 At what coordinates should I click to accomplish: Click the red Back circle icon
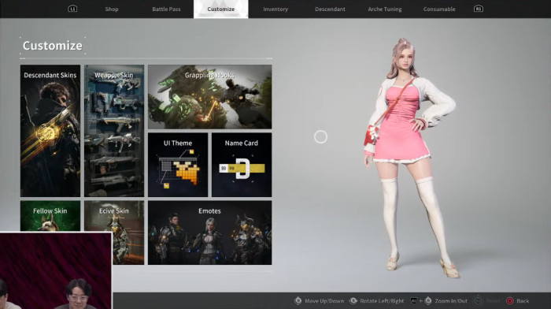pyautogui.click(x=509, y=301)
